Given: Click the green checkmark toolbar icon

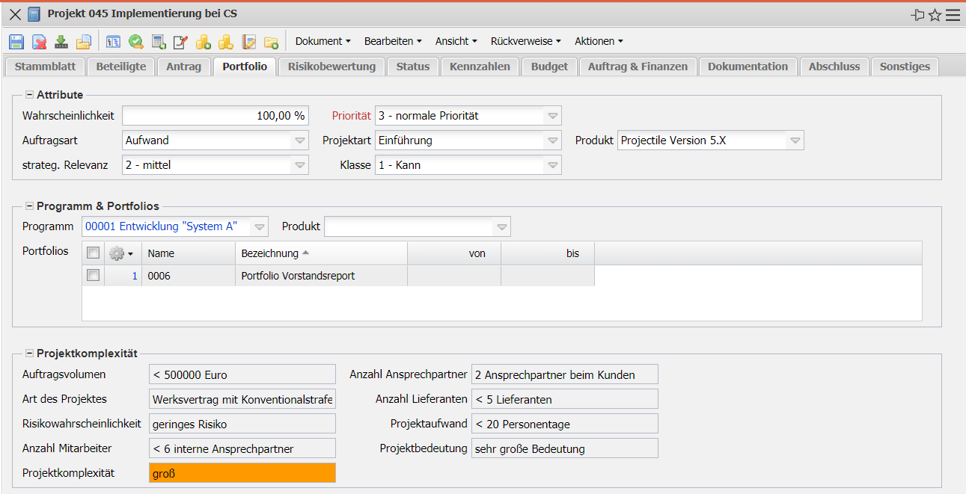Looking at the screenshot, I should 136,42.
